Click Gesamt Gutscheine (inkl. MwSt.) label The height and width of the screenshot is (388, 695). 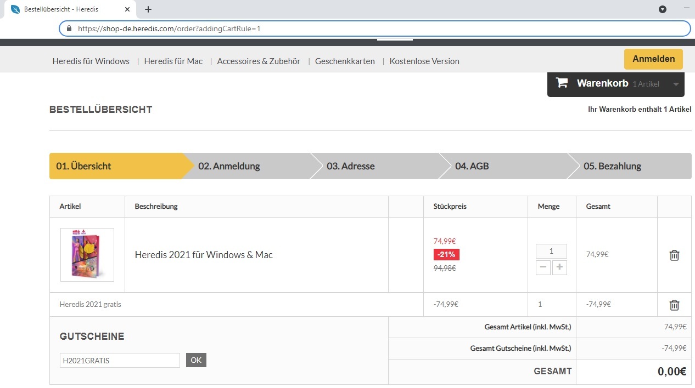(x=520, y=348)
